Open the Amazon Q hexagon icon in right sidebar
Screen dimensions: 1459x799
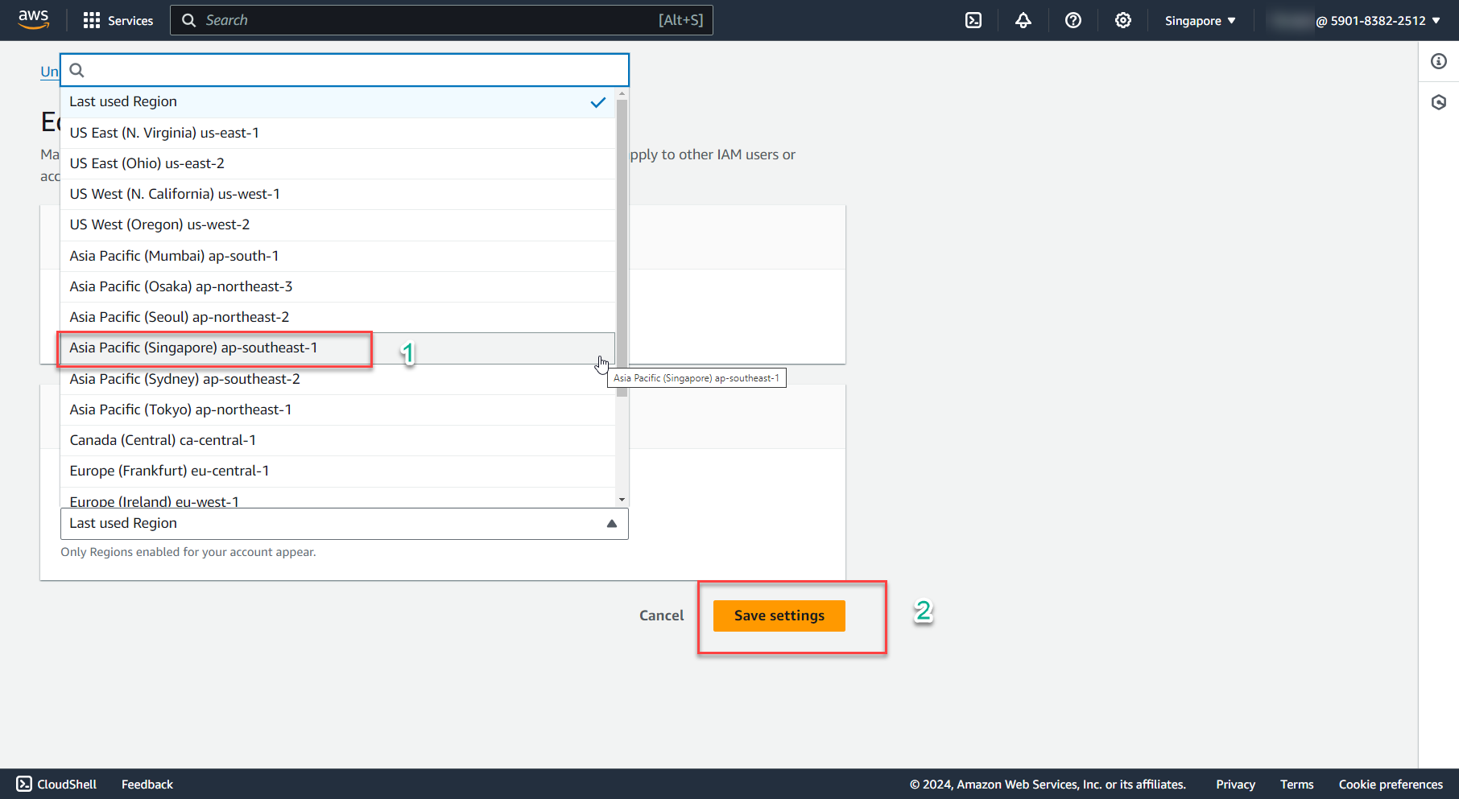[x=1440, y=101]
